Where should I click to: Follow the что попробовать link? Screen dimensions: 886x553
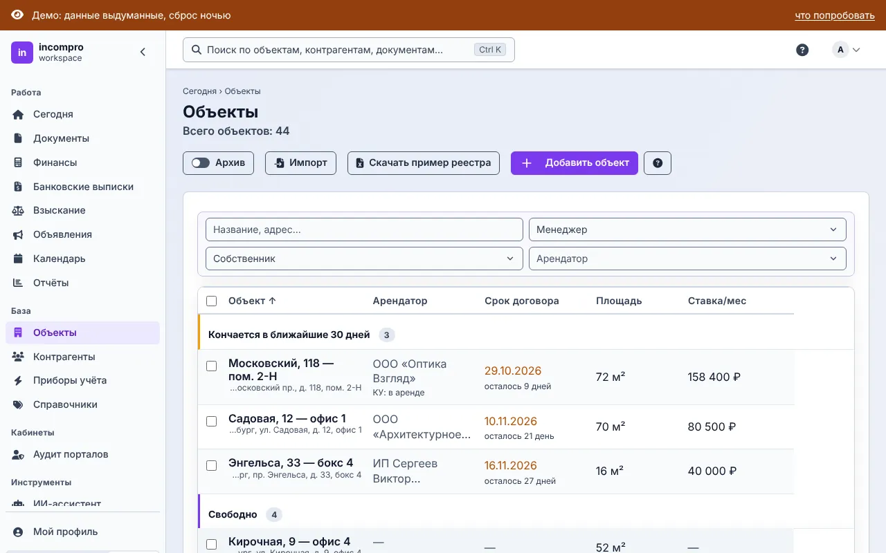(x=835, y=15)
